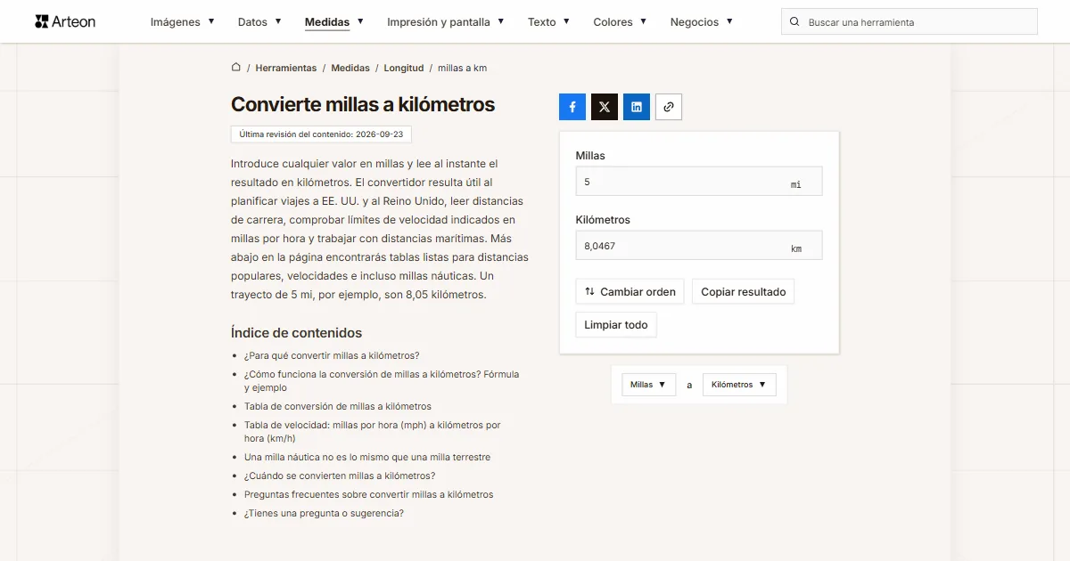
Task: Click the Millas input field
Action: [699, 182]
